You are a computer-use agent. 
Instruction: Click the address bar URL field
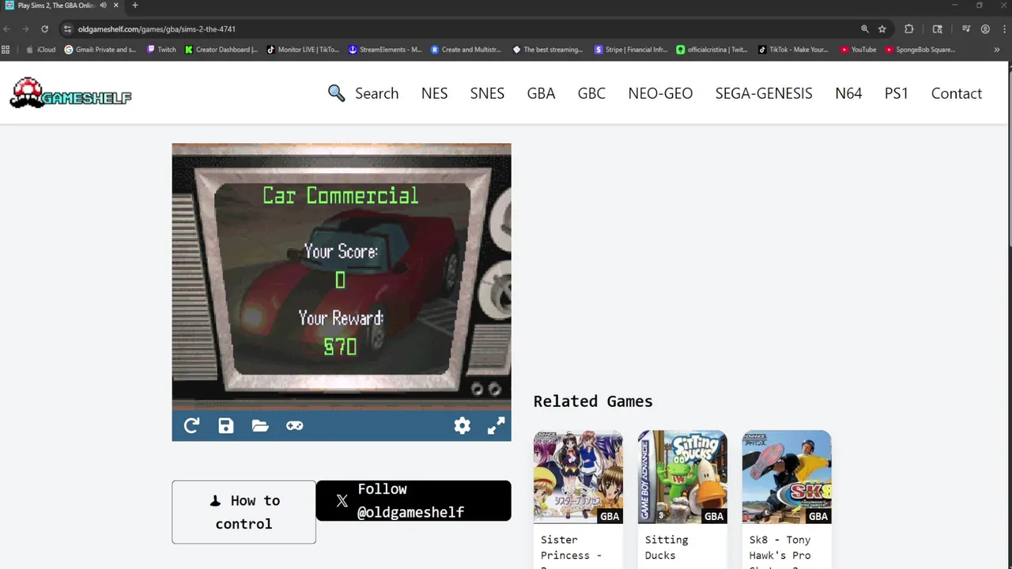[x=459, y=29]
